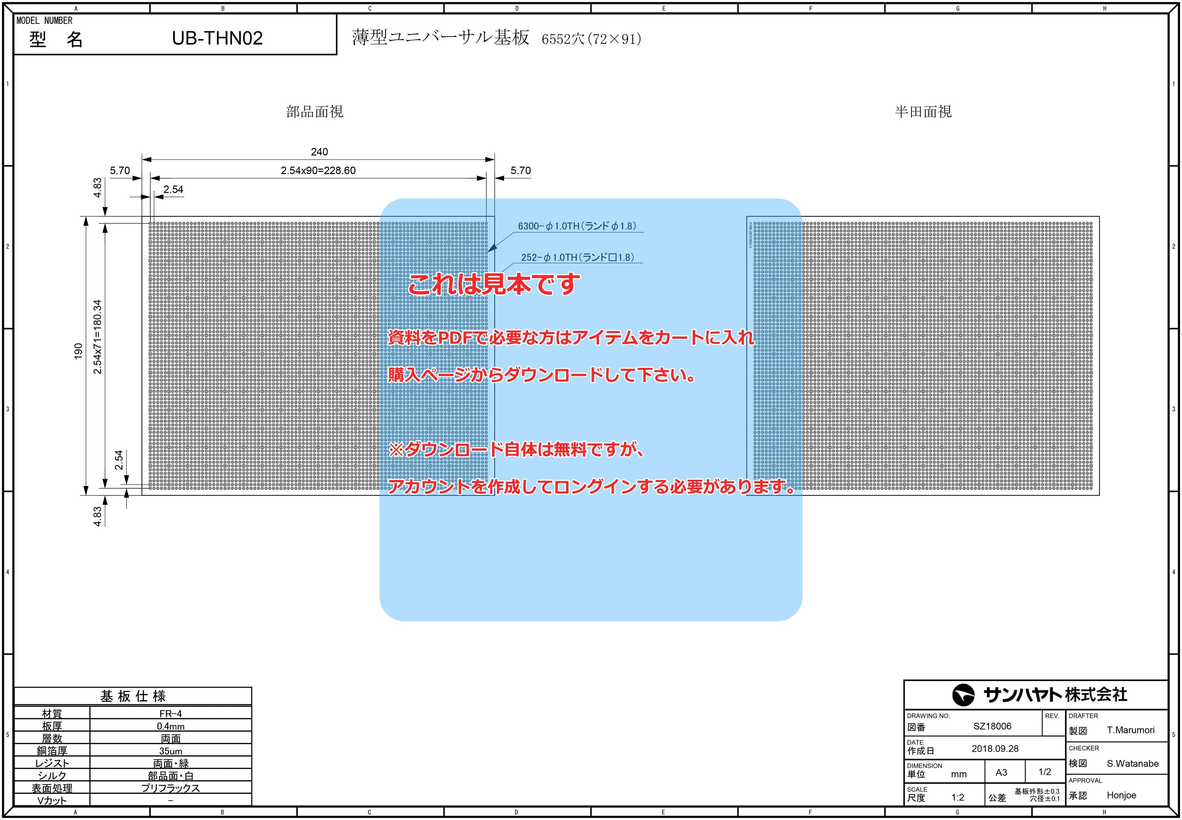Click the 2.54x90=228.60 dimension
The image size is (1182, 820).
click(x=318, y=171)
